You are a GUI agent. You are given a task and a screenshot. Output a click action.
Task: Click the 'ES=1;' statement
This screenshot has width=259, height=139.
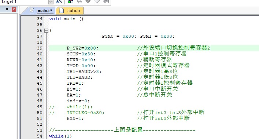(74, 89)
